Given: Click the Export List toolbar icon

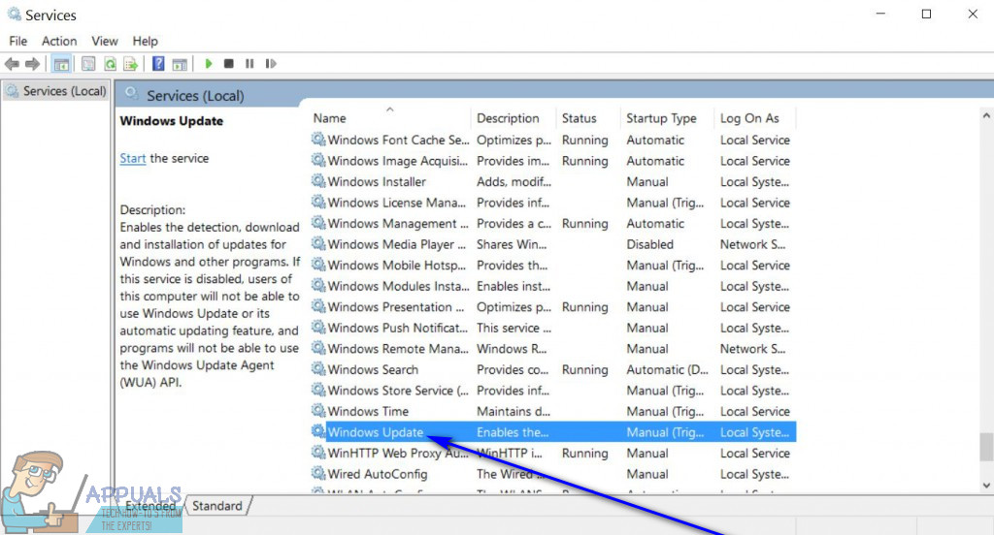Looking at the screenshot, I should point(130,64).
